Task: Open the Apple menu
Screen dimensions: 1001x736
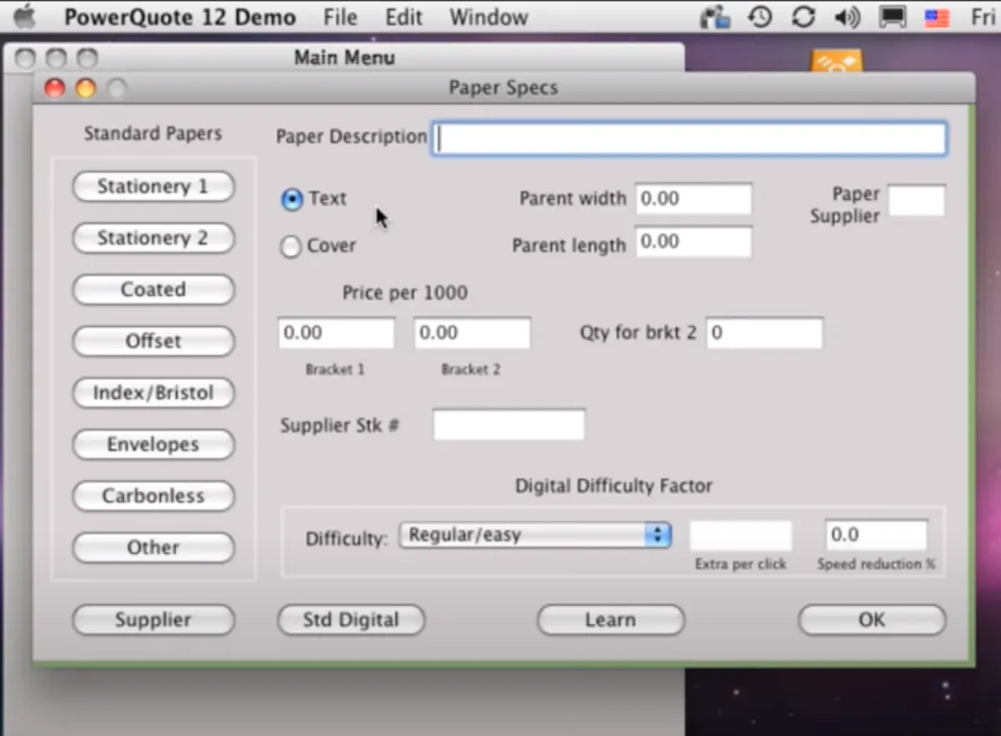Action: tap(26, 15)
